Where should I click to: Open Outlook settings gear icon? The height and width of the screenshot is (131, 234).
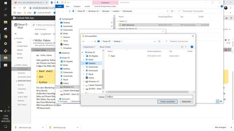click(x=226, y=18)
